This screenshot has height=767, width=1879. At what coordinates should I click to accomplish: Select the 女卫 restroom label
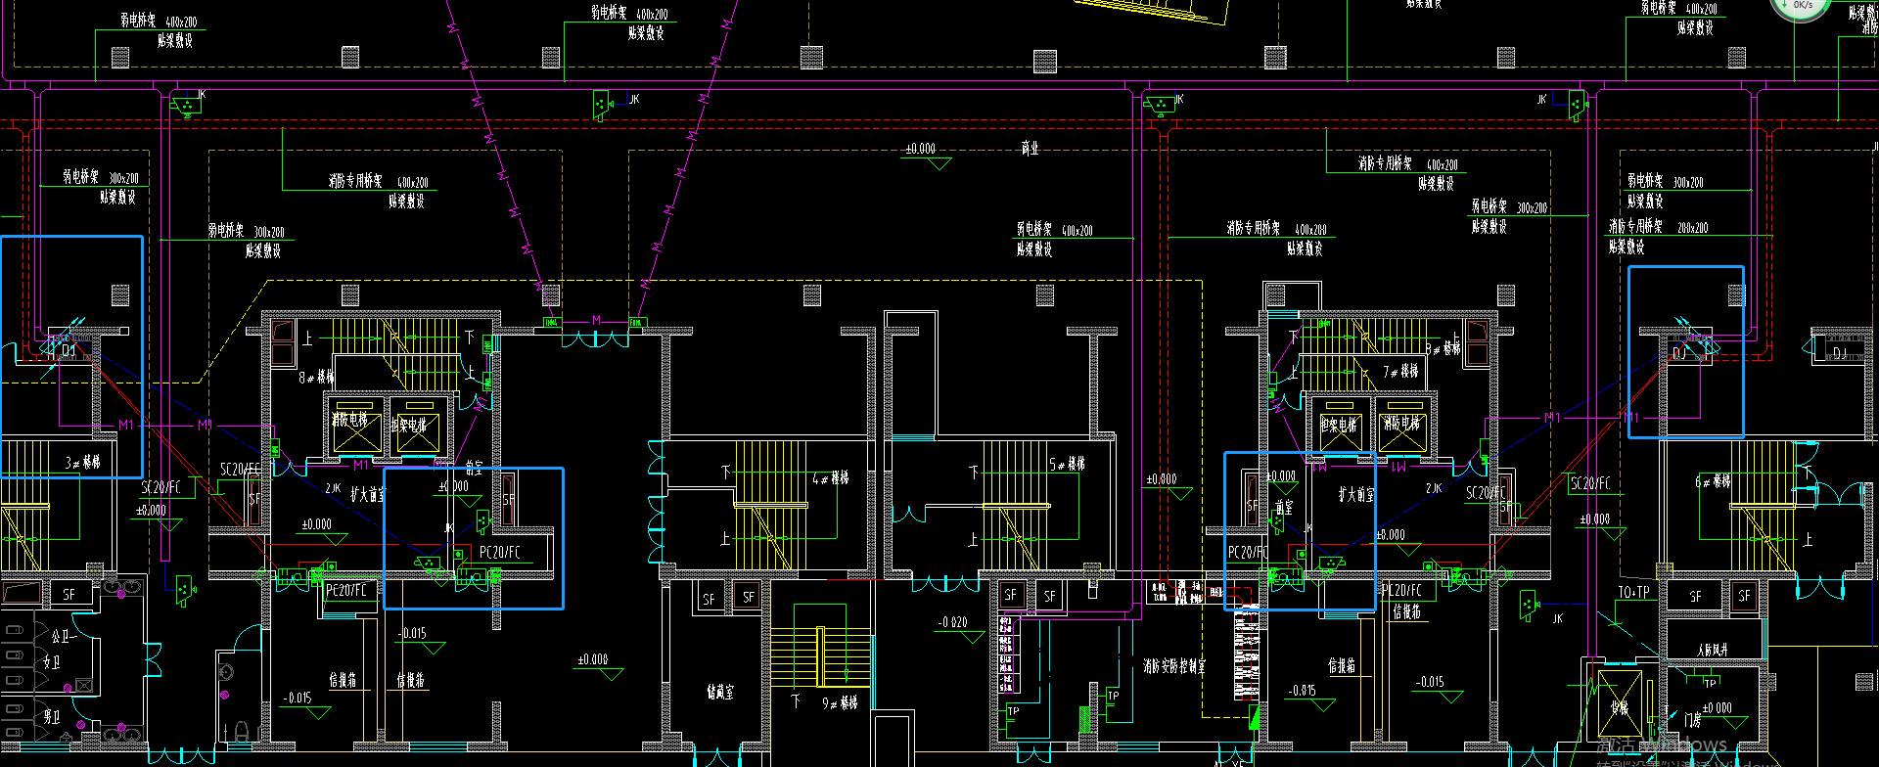point(52,662)
